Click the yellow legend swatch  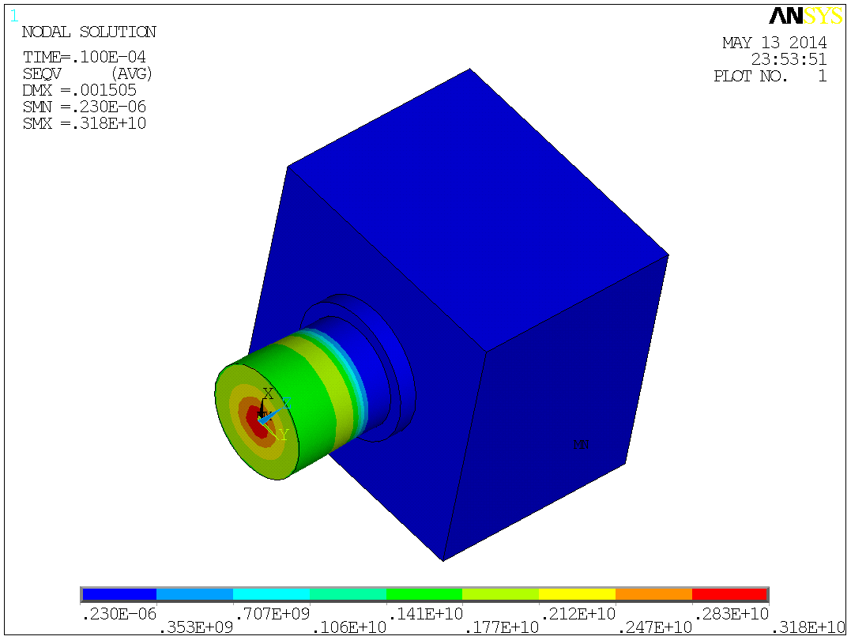coord(577,594)
